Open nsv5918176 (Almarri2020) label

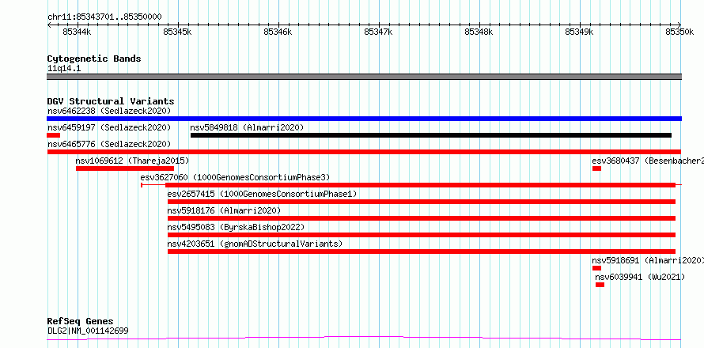[224, 210]
